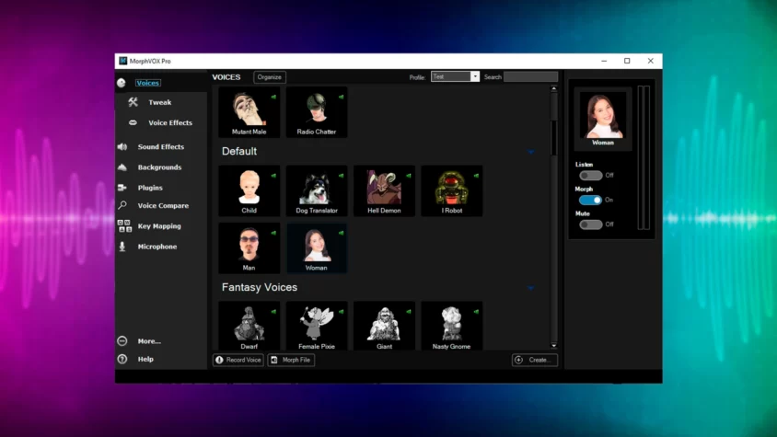Select the Nasty Gnome voice thumbnail

point(452,326)
